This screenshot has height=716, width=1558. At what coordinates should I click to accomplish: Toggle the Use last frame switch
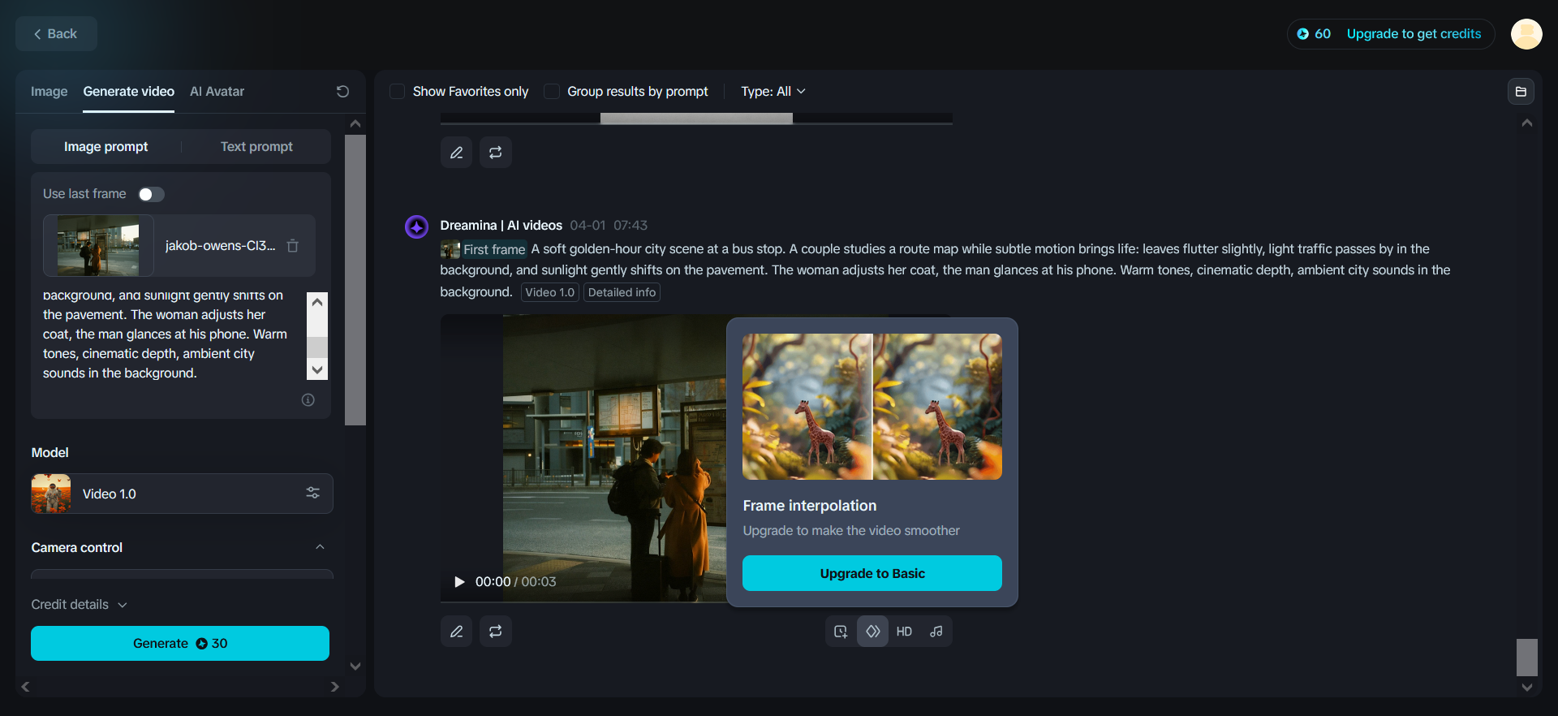coord(151,194)
